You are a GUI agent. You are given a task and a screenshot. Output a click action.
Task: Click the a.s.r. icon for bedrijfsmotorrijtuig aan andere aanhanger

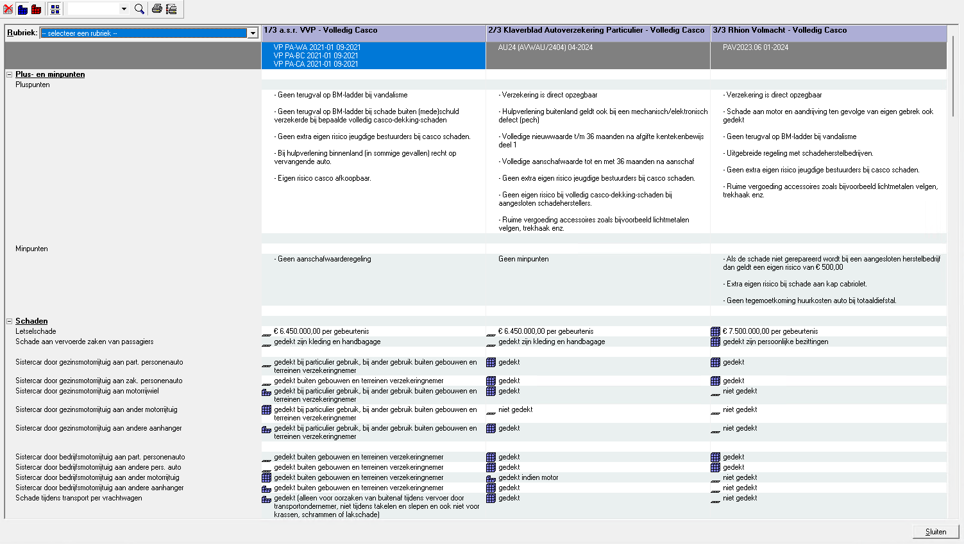(266, 488)
